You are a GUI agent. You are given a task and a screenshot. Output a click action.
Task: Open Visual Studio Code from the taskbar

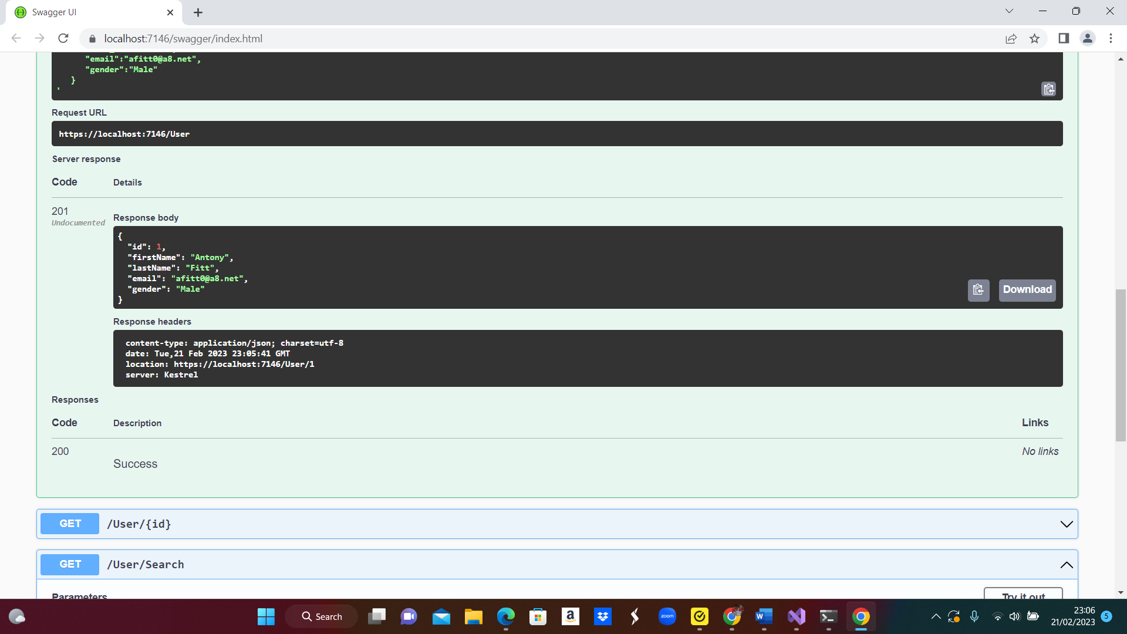[796, 616]
